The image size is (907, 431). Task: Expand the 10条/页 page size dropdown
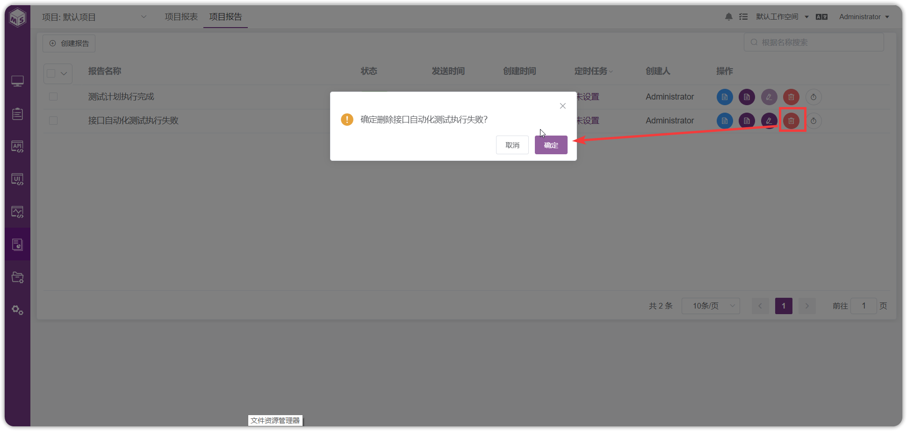[x=711, y=306]
